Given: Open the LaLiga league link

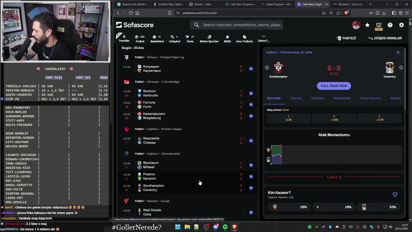Looking at the screenshot, I should (165, 201).
